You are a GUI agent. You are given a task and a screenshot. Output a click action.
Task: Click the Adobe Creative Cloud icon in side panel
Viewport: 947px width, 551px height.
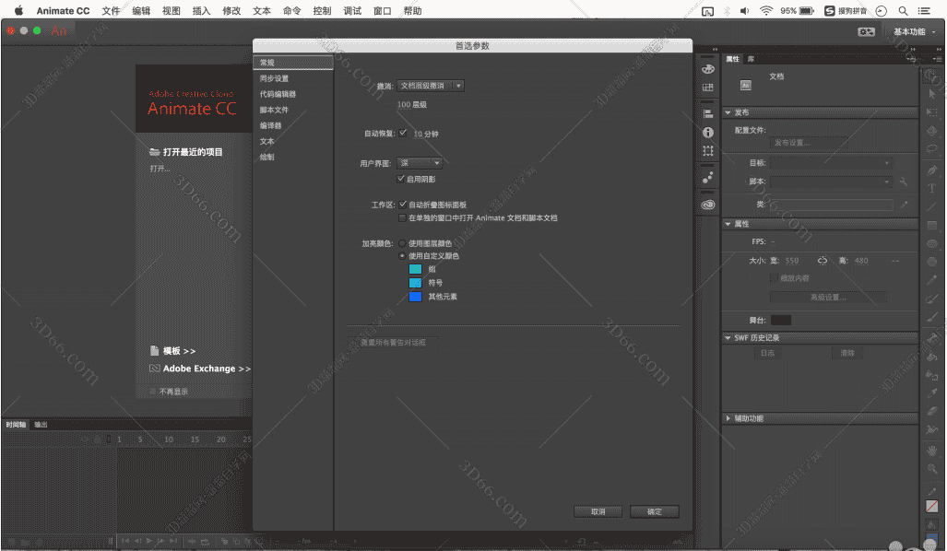point(708,204)
